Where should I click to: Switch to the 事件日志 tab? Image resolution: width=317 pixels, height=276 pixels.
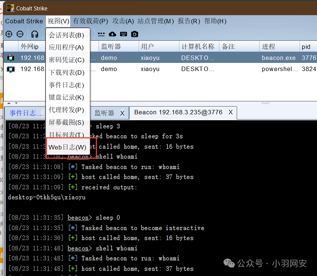(25, 113)
